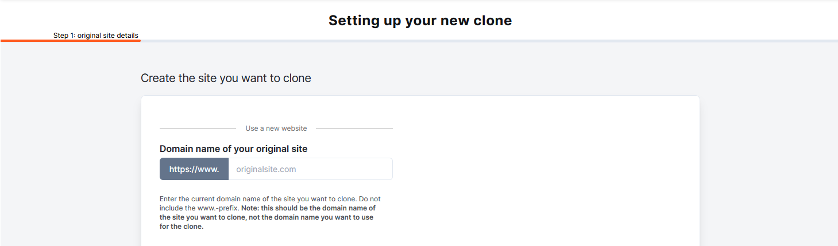Image resolution: width=838 pixels, height=246 pixels.
Task: Click the orange filled progress bar segment
Action: (71, 41)
